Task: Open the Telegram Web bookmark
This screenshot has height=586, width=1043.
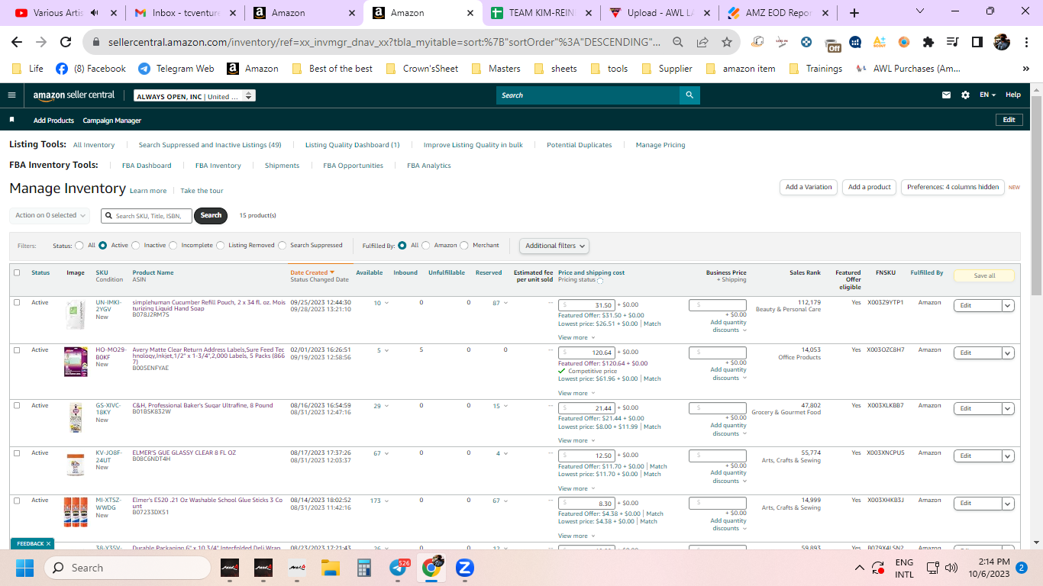Action: tap(176, 69)
